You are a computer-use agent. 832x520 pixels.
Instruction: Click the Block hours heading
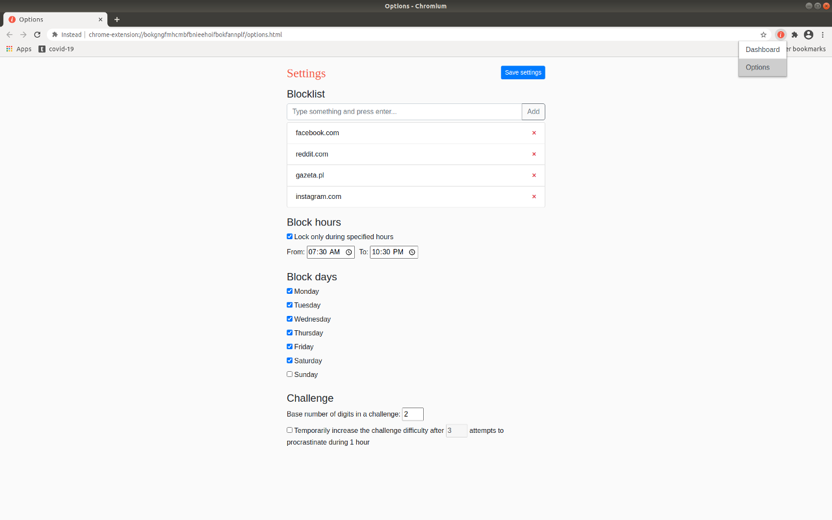tap(314, 222)
